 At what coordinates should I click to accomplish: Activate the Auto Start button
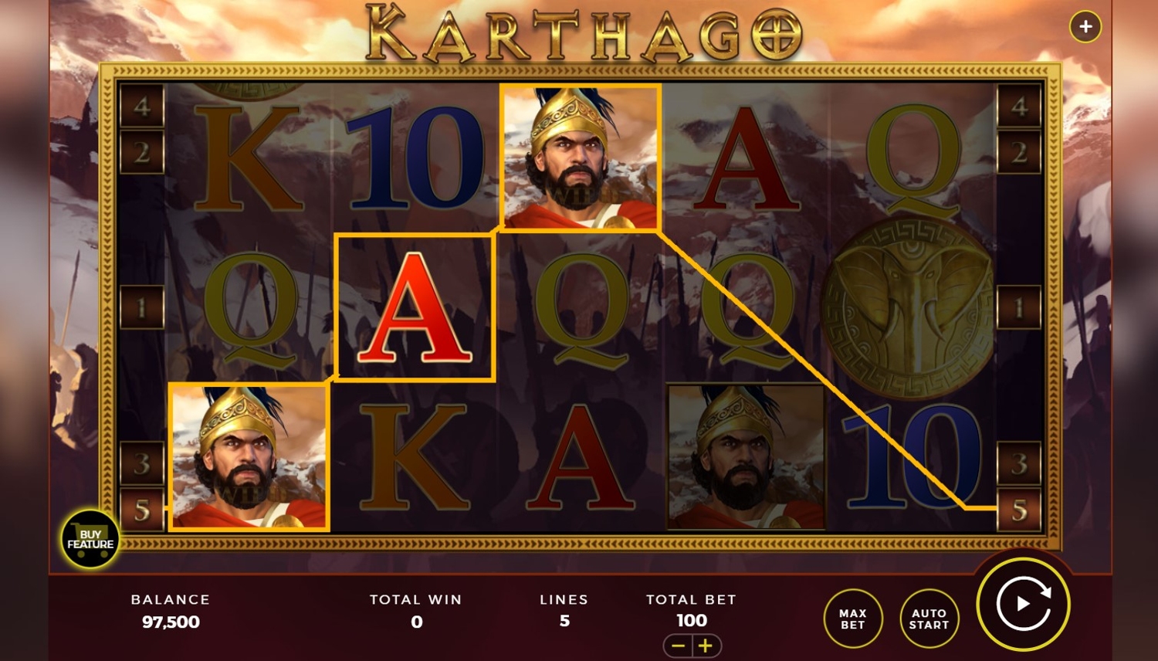tap(929, 619)
